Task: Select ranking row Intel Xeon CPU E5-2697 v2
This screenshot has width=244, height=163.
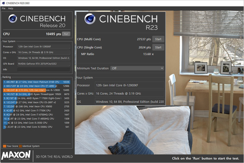Action: (x=36, y=103)
